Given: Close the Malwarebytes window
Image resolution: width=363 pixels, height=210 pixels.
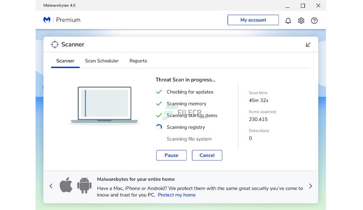Looking at the screenshot, I should (318, 6).
